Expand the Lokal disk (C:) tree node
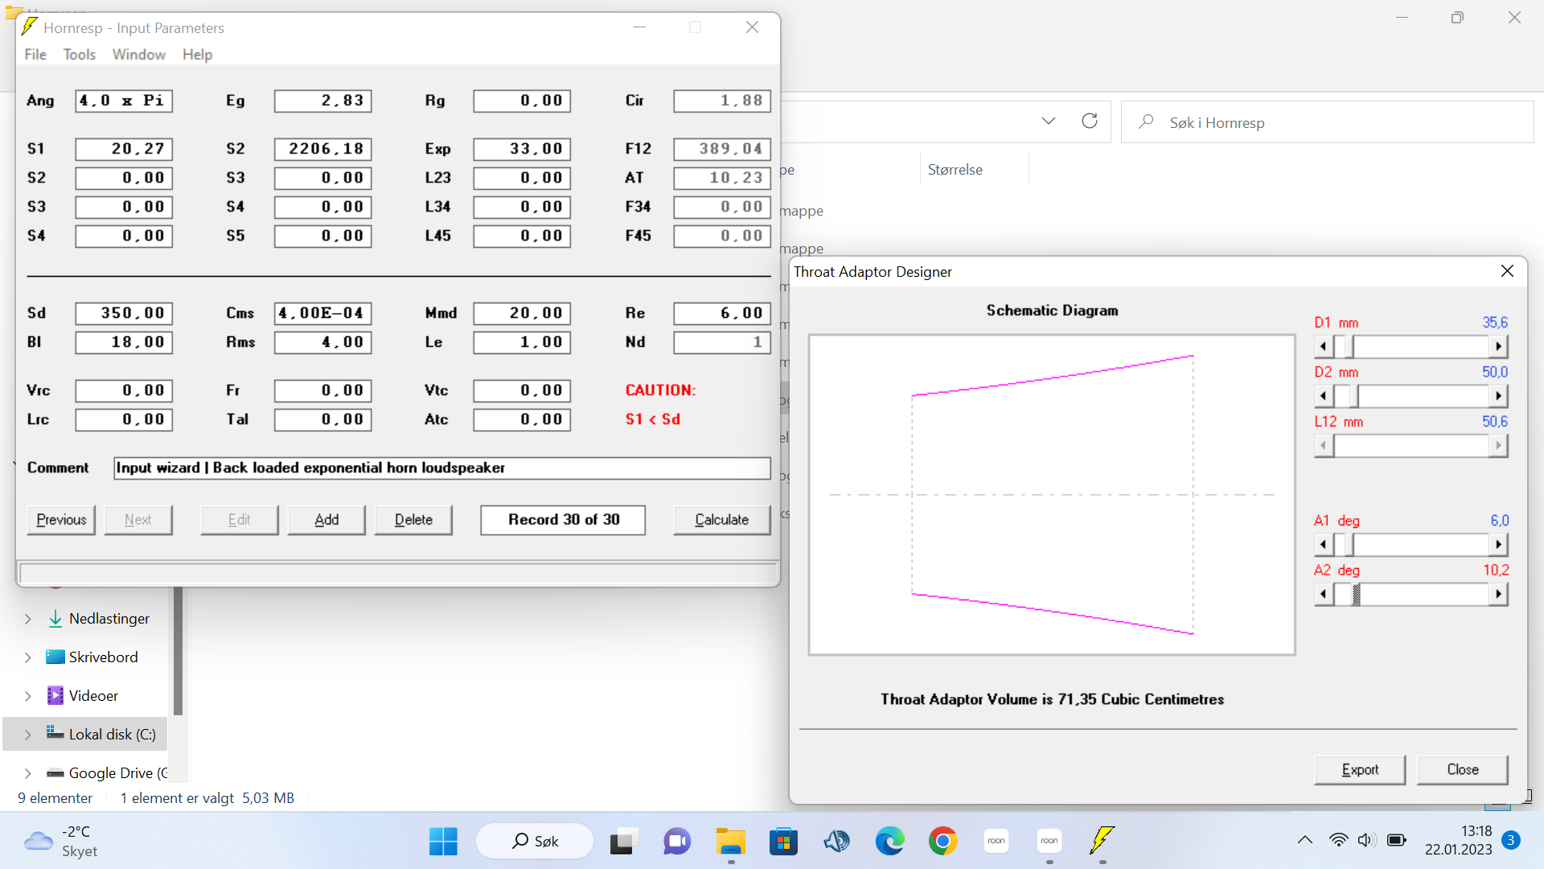The height and width of the screenshot is (869, 1544). tap(28, 735)
